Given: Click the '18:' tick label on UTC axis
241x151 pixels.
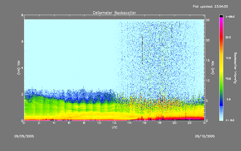Looking at the screenshot, I should (x=160, y=123).
